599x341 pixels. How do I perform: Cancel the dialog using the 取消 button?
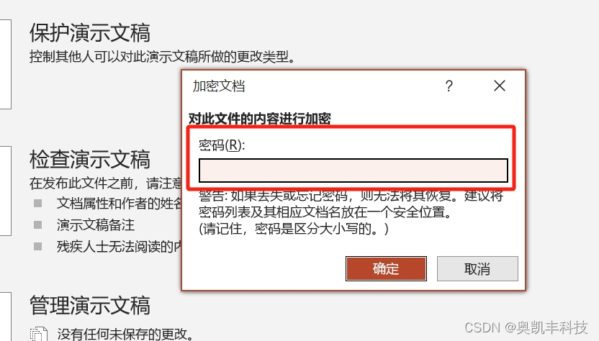(x=477, y=269)
